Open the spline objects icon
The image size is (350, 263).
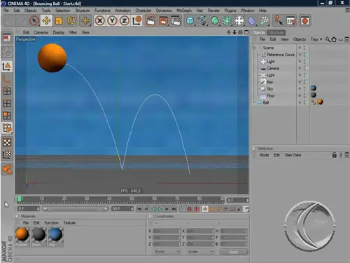(x=202, y=21)
